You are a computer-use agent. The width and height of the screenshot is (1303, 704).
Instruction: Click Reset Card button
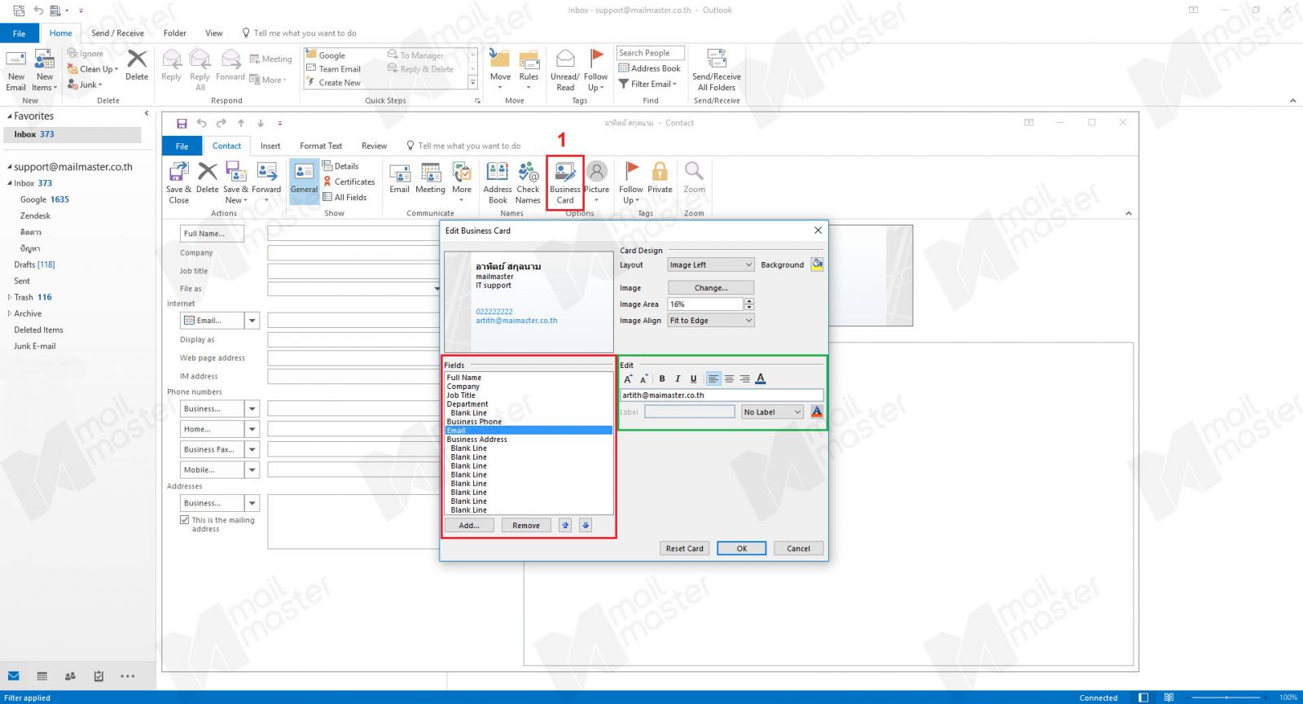point(684,549)
